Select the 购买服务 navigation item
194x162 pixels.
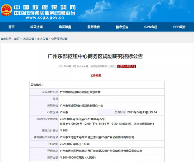pyautogui.click(x=65, y=27)
